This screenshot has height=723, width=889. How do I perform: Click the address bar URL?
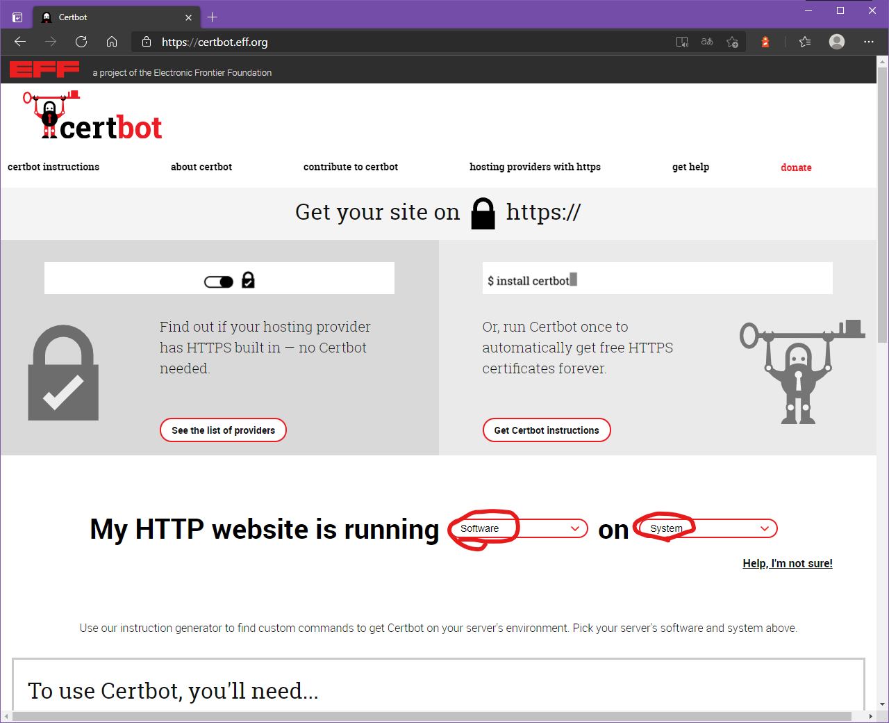click(x=215, y=42)
